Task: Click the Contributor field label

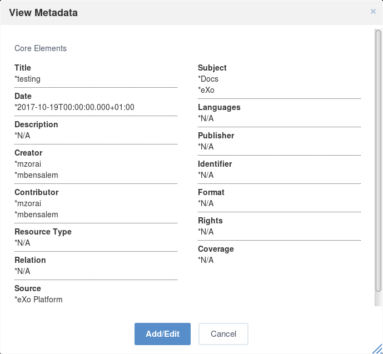Action: click(37, 192)
